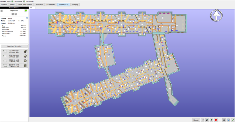
Task: Switch to the Verlegung tab
Action: pos(75,5)
